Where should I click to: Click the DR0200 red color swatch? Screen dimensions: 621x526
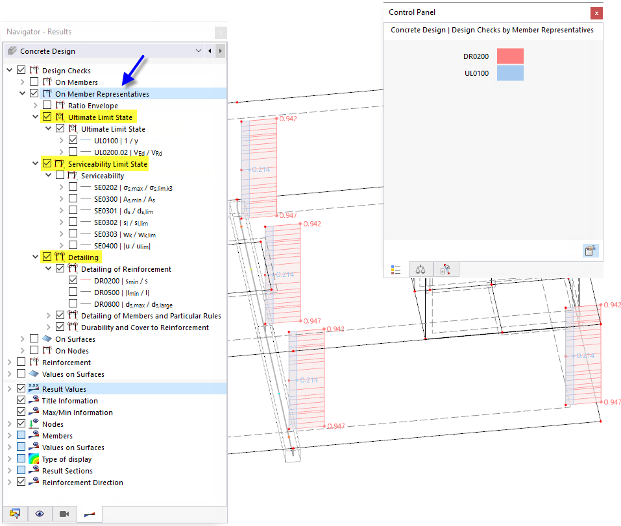pyautogui.click(x=510, y=56)
